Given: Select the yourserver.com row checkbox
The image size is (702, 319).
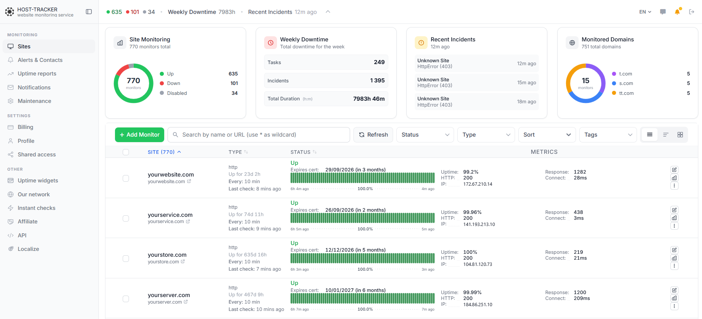Looking at the screenshot, I should [126, 299].
